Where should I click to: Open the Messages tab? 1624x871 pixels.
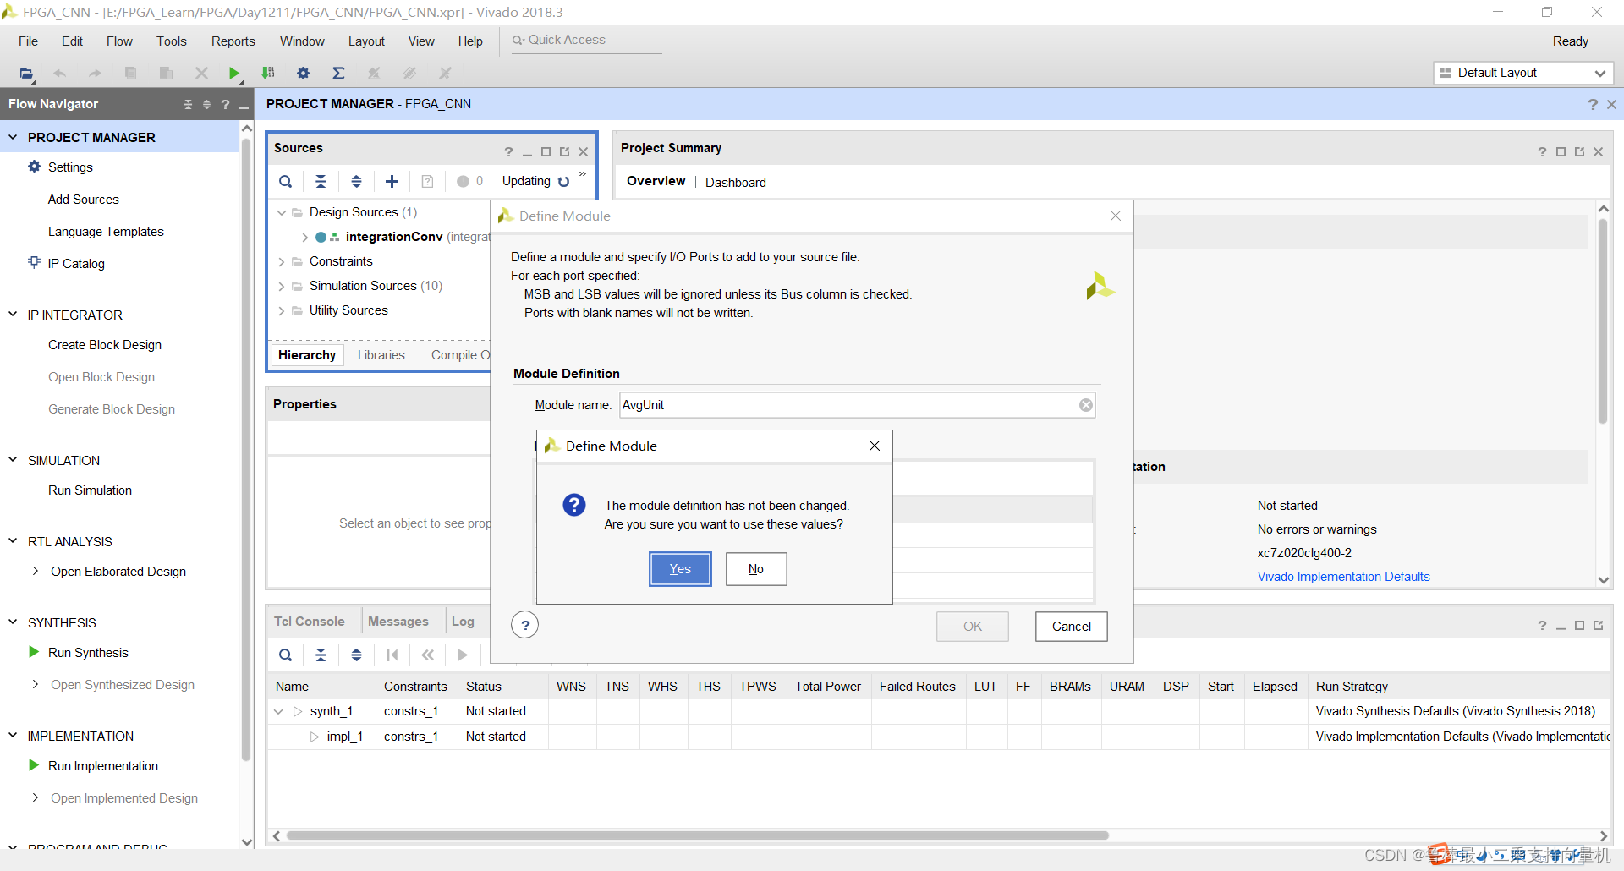click(x=398, y=622)
